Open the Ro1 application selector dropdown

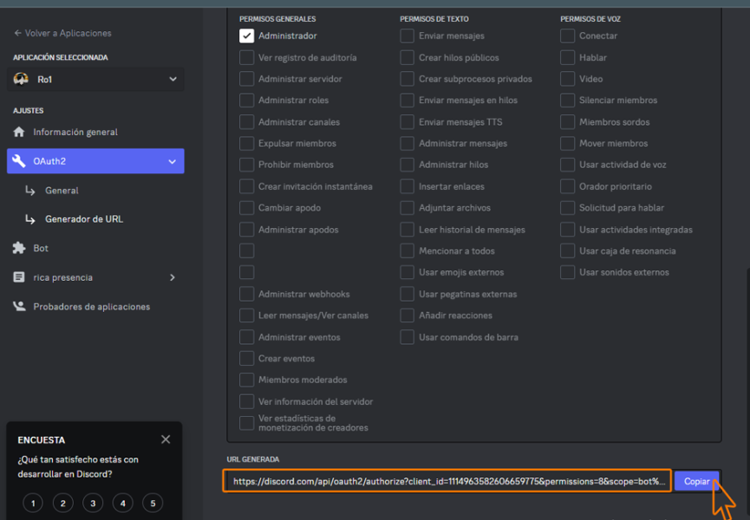[173, 79]
